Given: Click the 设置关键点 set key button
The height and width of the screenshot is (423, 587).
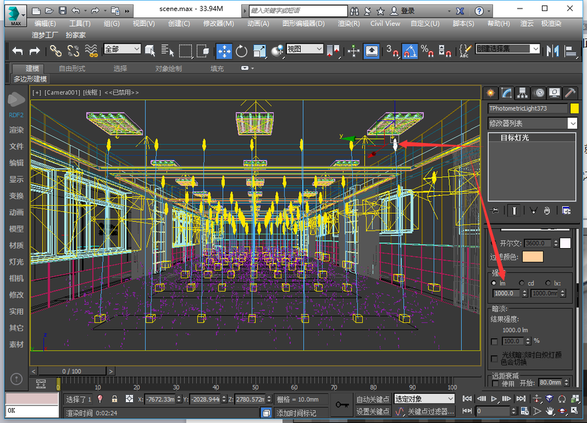Looking at the screenshot, I should click(x=373, y=411).
